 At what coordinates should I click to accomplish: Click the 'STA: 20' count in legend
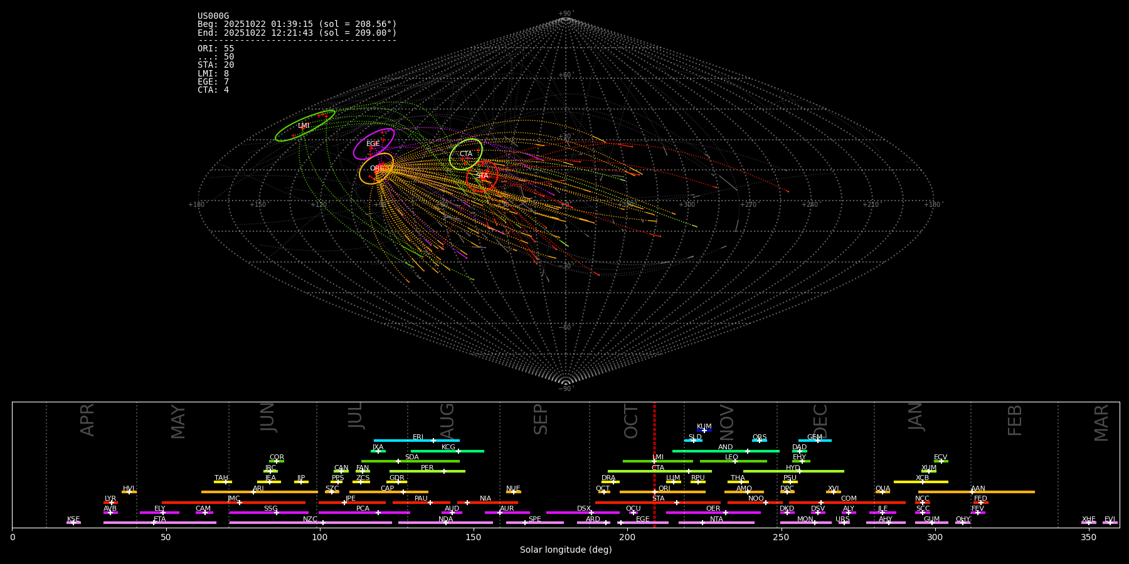pyautogui.click(x=216, y=65)
